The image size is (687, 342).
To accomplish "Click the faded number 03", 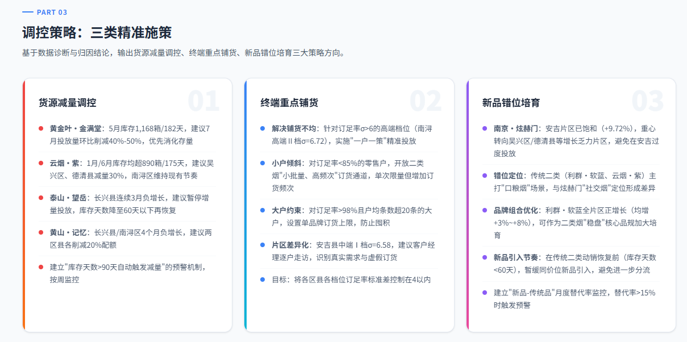I will point(647,101).
